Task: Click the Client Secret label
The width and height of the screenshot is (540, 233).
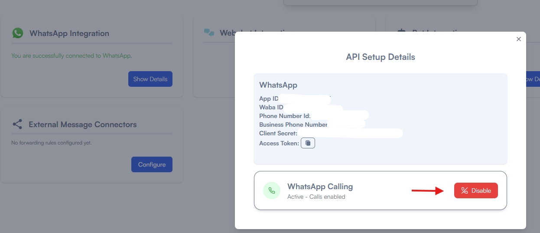Action: coord(278,133)
